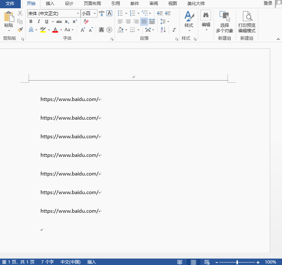The height and width of the screenshot is (265, 282).
Task: Open the 页面布局 ribbon tab
Action: (x=92, y=4)
